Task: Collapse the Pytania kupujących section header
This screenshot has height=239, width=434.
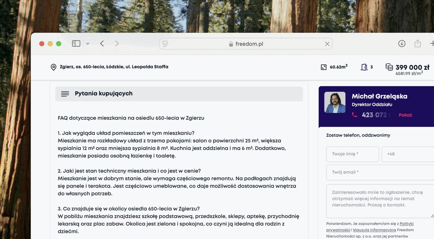Action: click(x=179, y=94)
